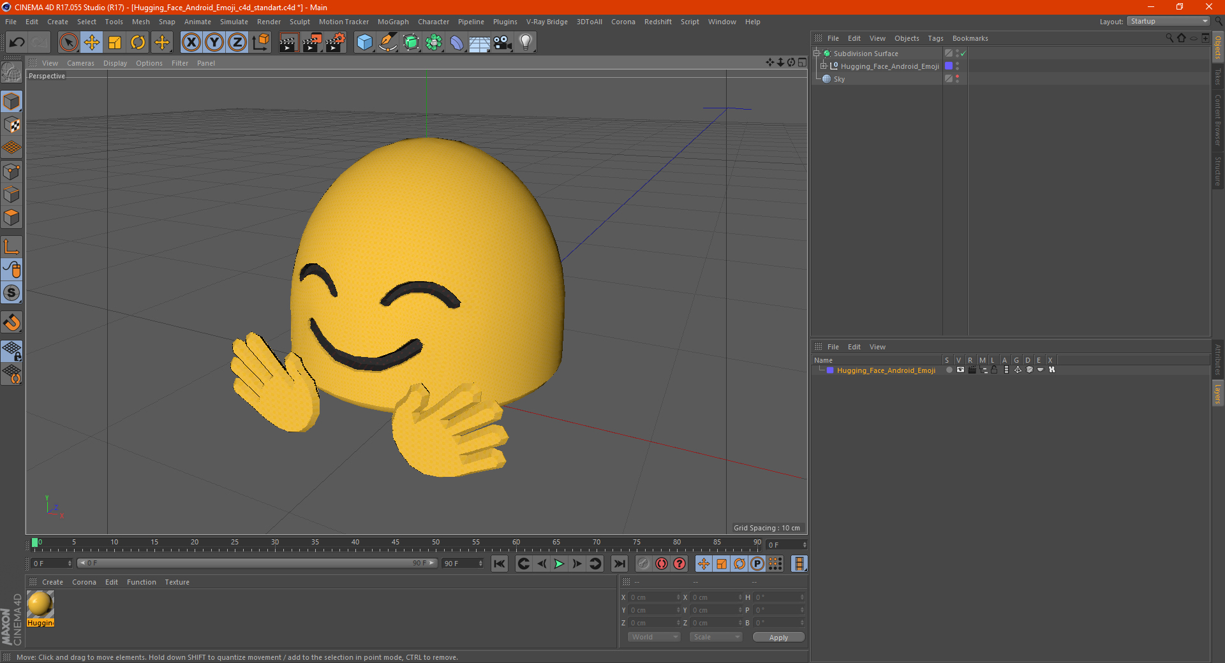Expand the Hugging_Face_Android_Emoji object
The height and width of the screenshot is (663, 1225).
(x=824, y=66)
